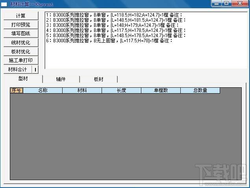Open 打印预览 print preview

coord(21,24)
